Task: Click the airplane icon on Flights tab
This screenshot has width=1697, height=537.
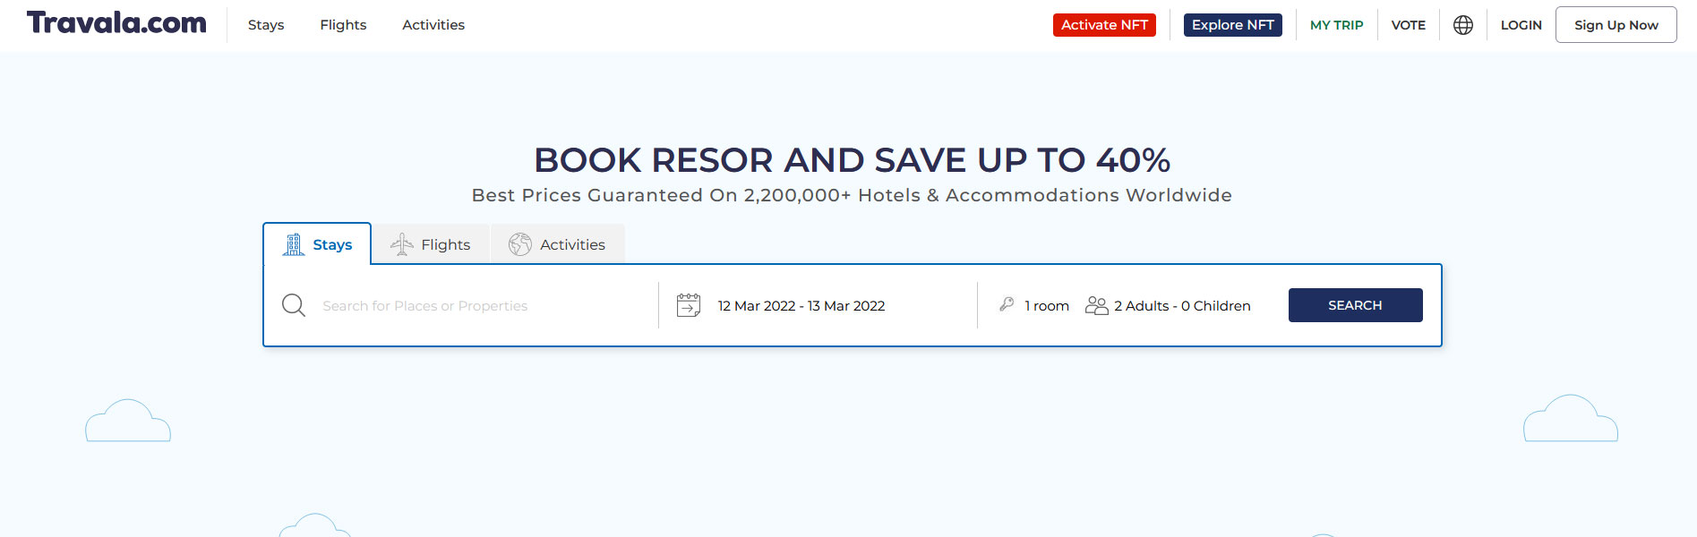Action: [402, 244]
